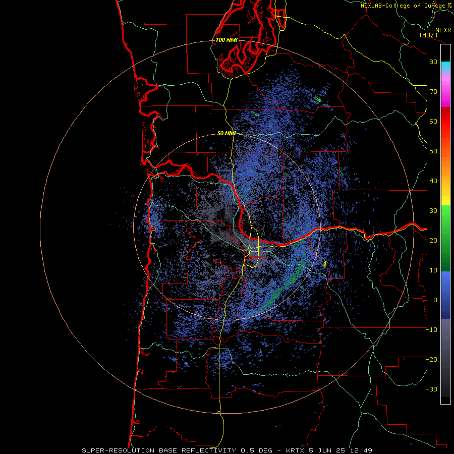This screenshot has width=454, height=454.
Task: Click the 80 value on dBZ scale
Action: tap(433, 62)
